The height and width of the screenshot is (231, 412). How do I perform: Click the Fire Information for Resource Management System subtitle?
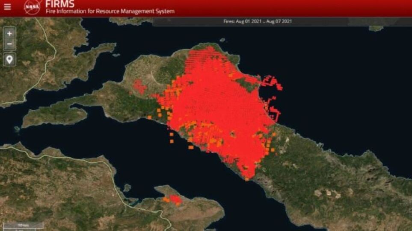pyautogui.click(x=110, y=12)
